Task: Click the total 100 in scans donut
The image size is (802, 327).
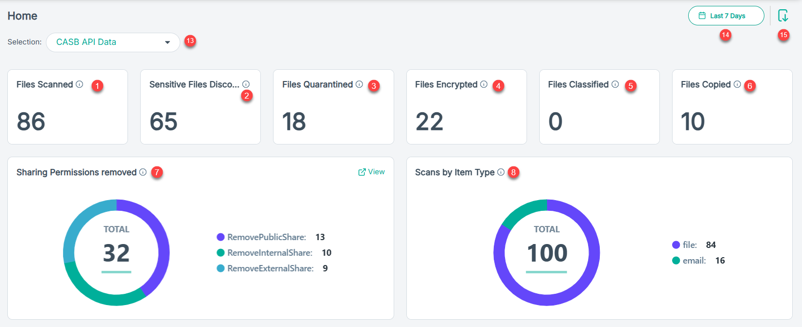Action: tap(547, 253)
